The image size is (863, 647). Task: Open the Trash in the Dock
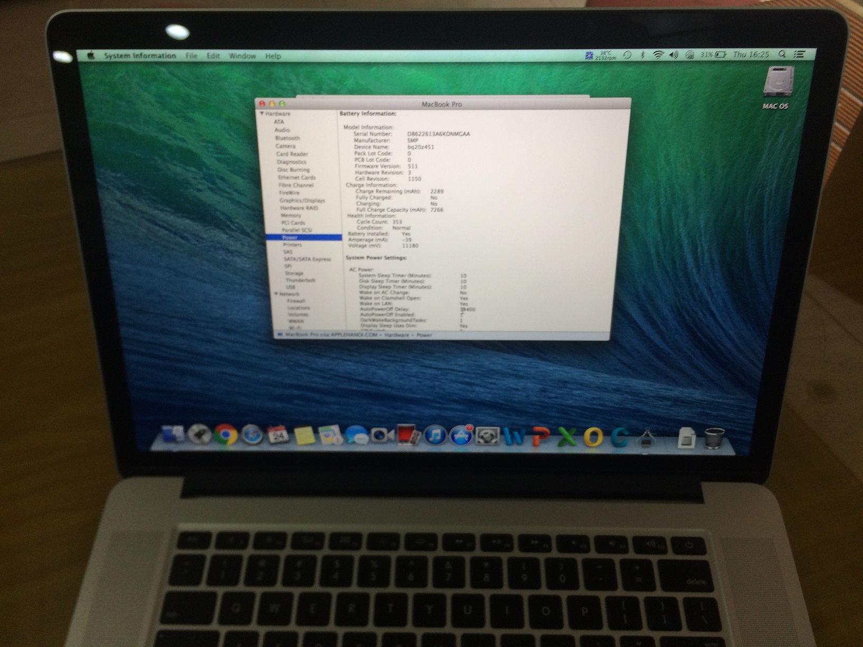[714, 438]
